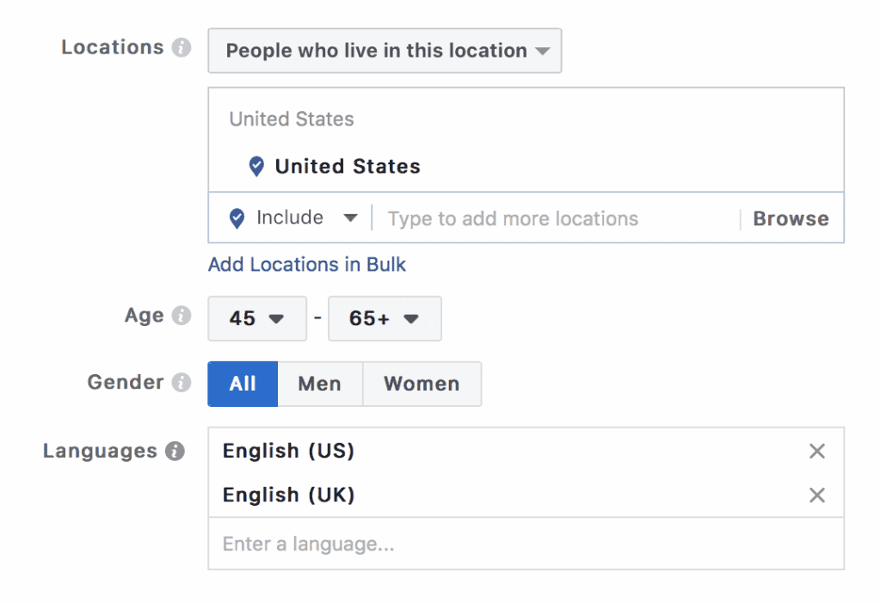The width and height of the screenshot is (881, 603).
Task: Click the 'Enter a language' field
Action: pyautogui.click(x=310, y=544)
